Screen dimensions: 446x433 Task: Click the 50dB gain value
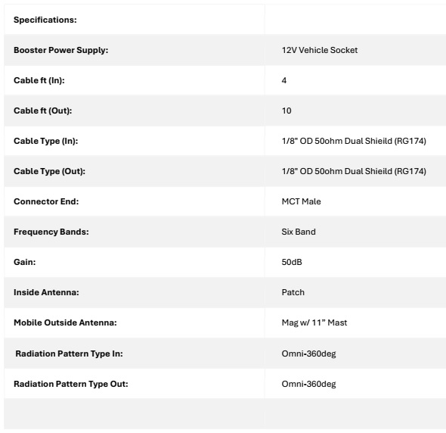pos(292,262)
